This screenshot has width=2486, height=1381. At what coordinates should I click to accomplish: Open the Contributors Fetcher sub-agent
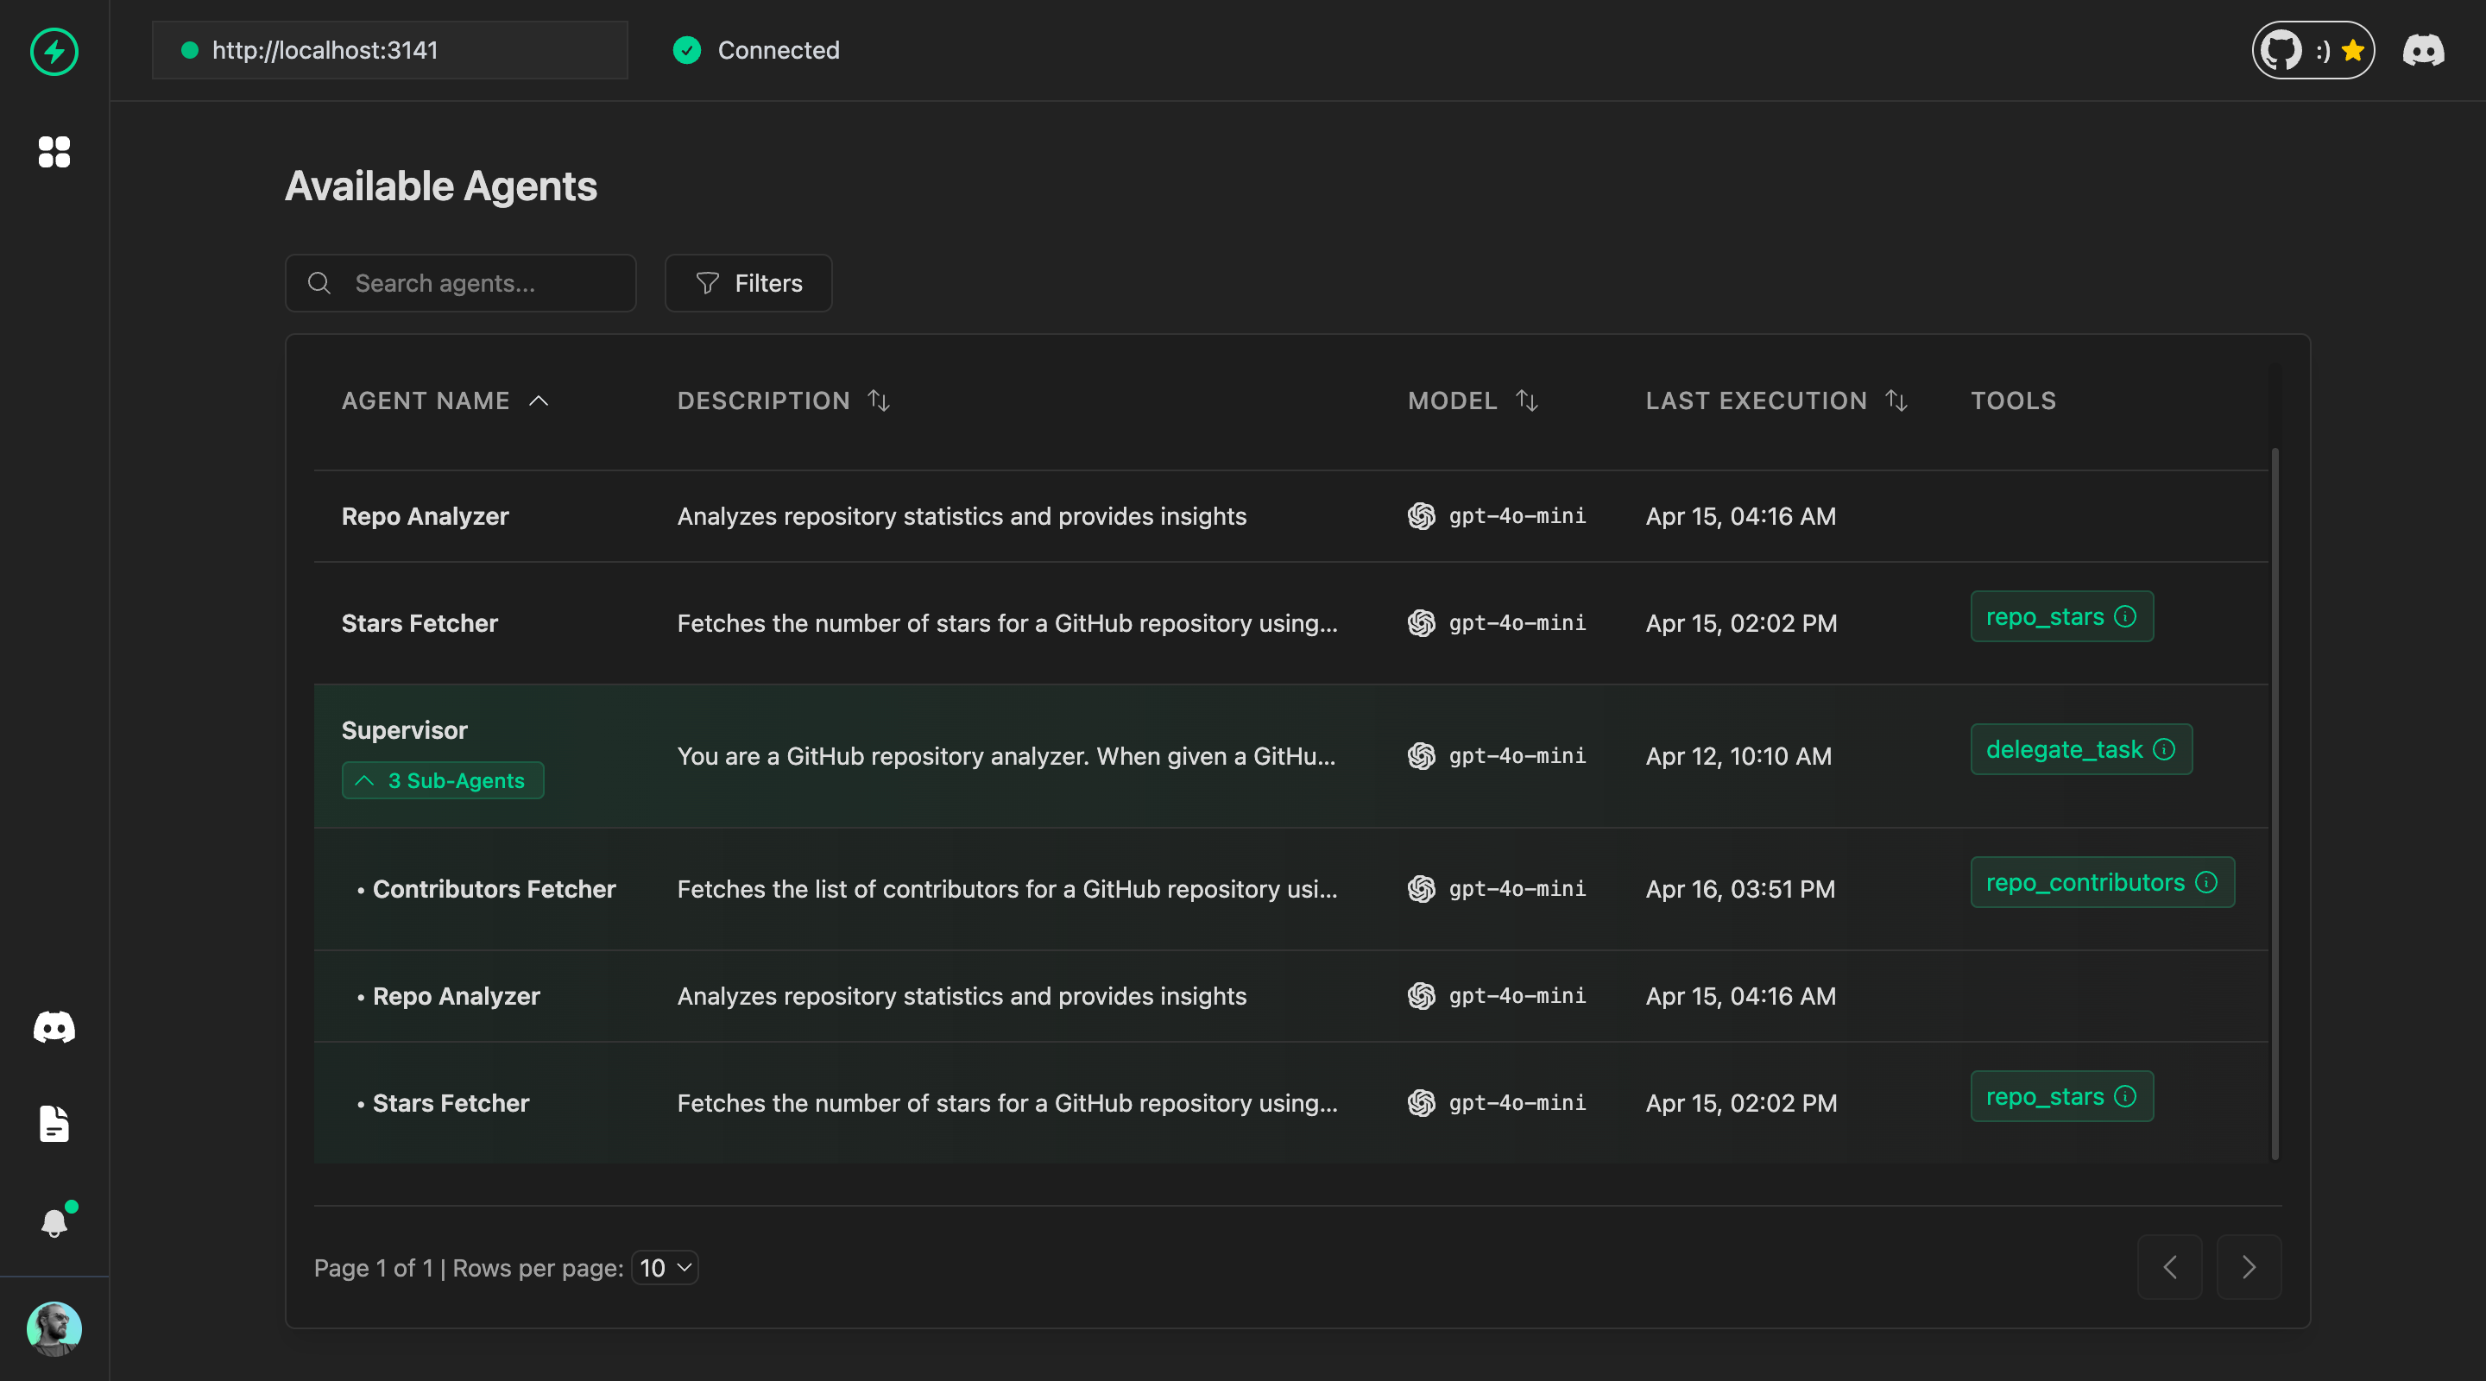tap(1290, 889)
